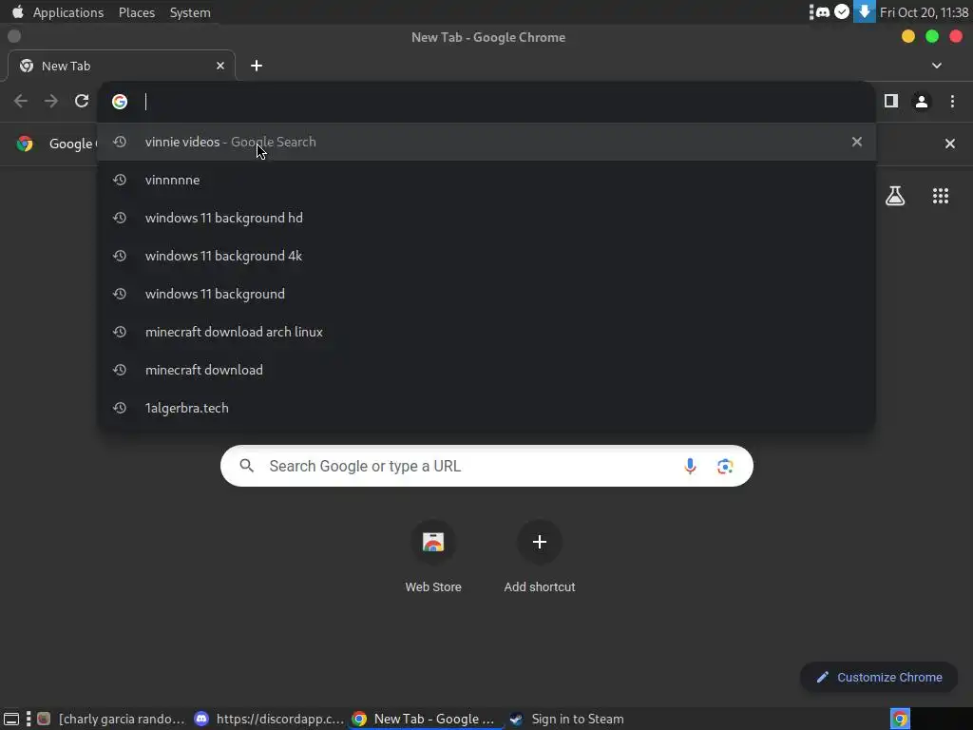Click the browser reload button

82,101
